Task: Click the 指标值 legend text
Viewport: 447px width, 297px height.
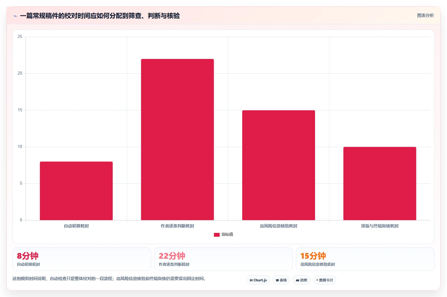Action: tap(227, 234)
